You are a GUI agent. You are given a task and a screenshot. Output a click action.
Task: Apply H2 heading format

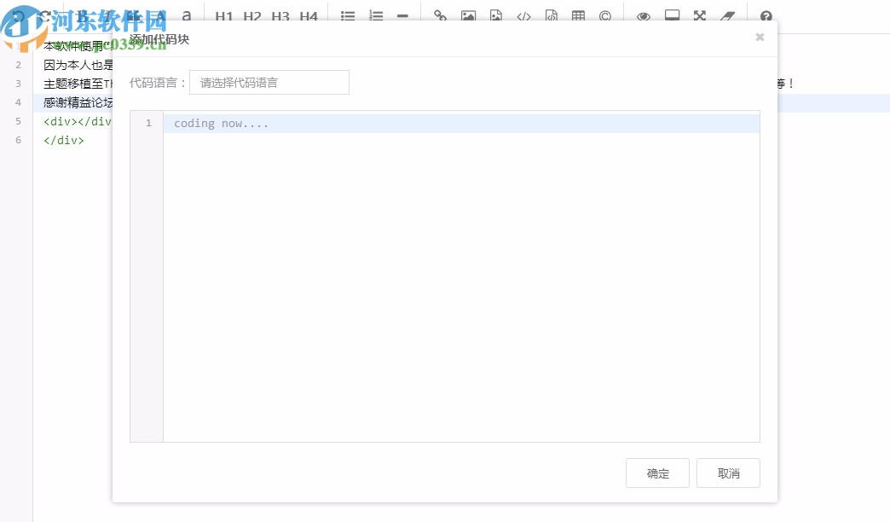(x=252, y=16)
